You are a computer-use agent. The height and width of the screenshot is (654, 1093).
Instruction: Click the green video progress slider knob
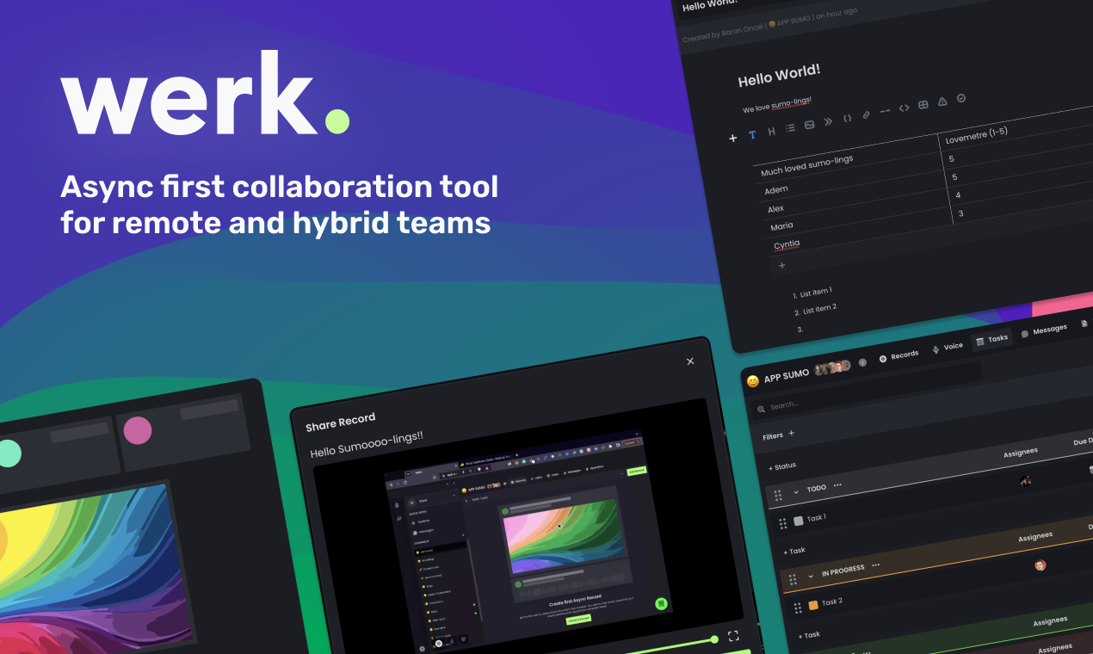coord(713,639)
